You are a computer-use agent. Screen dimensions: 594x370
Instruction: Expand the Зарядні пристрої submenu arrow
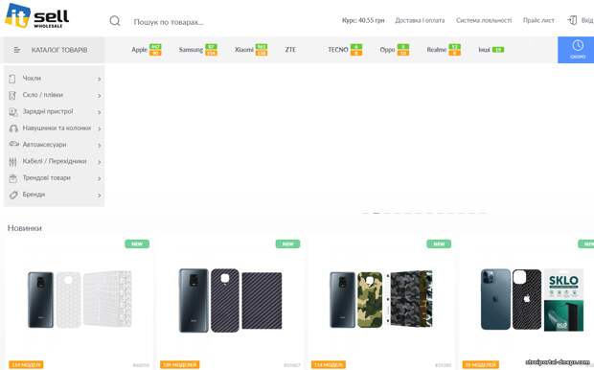coord(99,112)
